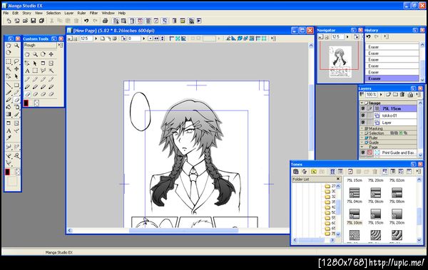Select the Print Guide and Basic layer

(396, 152)
